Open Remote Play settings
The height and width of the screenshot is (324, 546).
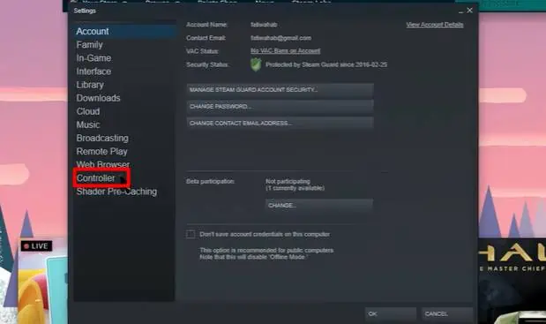tap(101, 152)
